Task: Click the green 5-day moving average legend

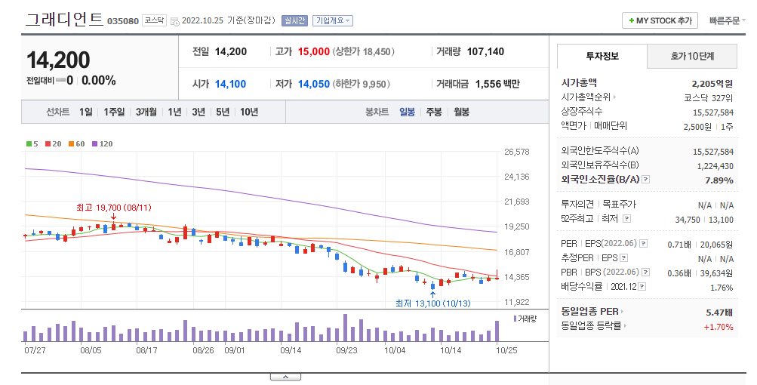Action: click(x=32, y=144)
